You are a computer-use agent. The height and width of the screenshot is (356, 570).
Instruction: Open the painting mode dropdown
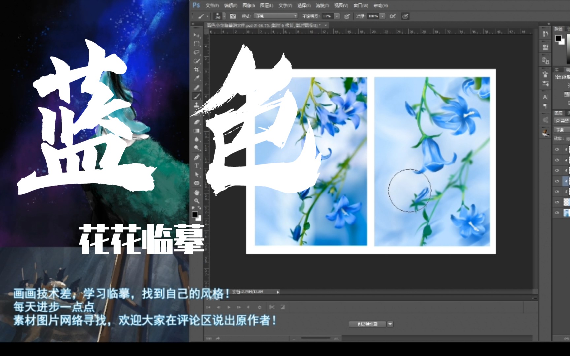pyautogui.click(x=276, y=16)
